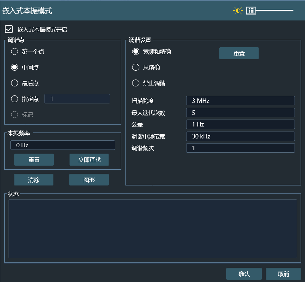Screen dimensions: 305x282
Task: Select 最后点 radio button
Action: (15, 83)
